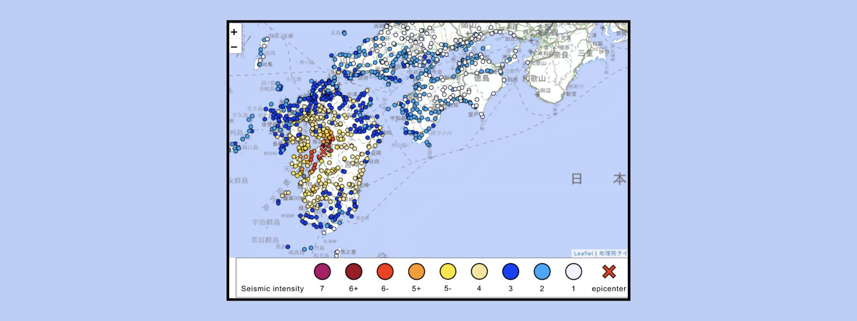857x321 pixels.
Task: Click the red X epicenter marker on Kyushu
Action: [x=323, y=151]
